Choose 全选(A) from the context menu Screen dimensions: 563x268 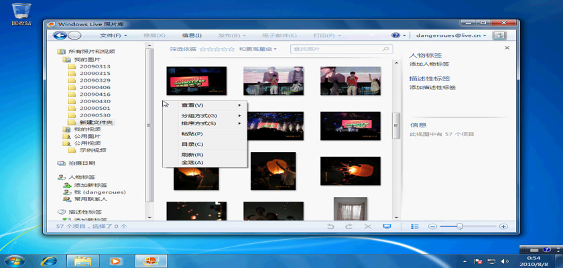[192, 162]
